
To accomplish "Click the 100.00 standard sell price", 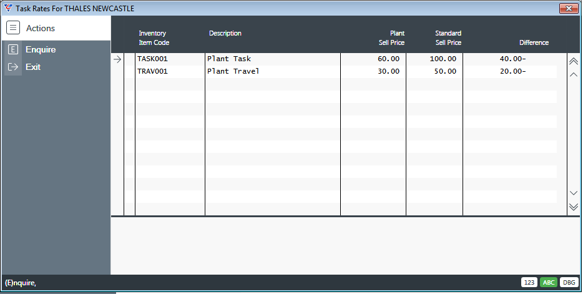I will coord(443,59).
